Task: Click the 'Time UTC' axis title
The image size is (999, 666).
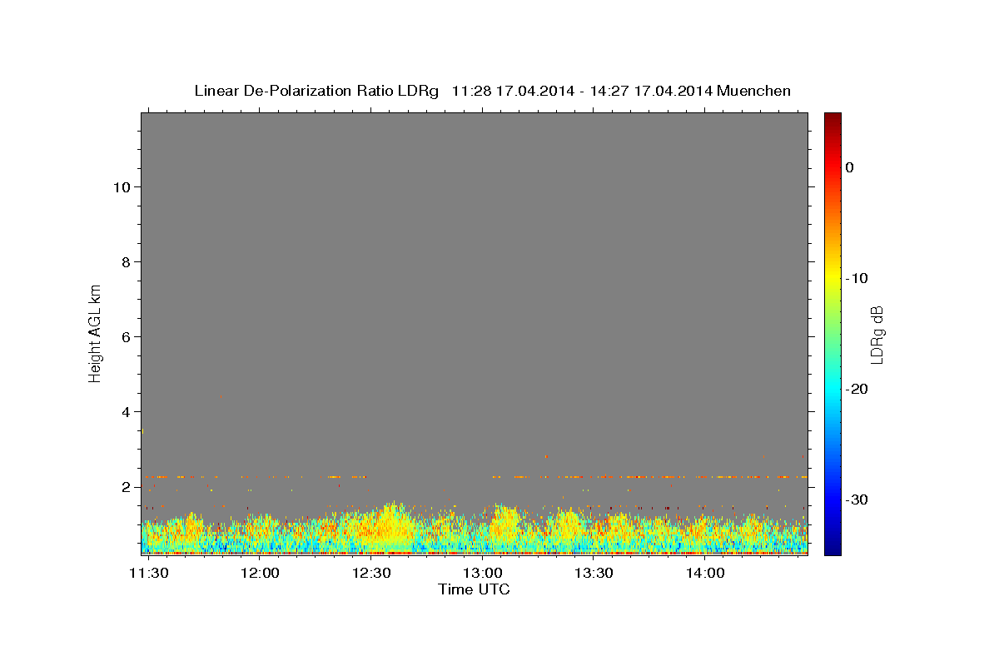Action: click(x=474, y=590)
